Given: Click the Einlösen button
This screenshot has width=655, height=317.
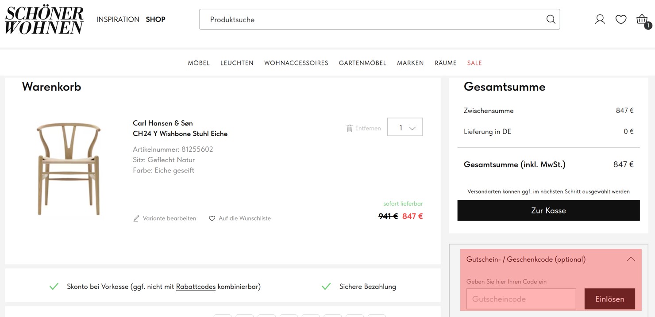Looking at the screenshot, I should [609, 299].
